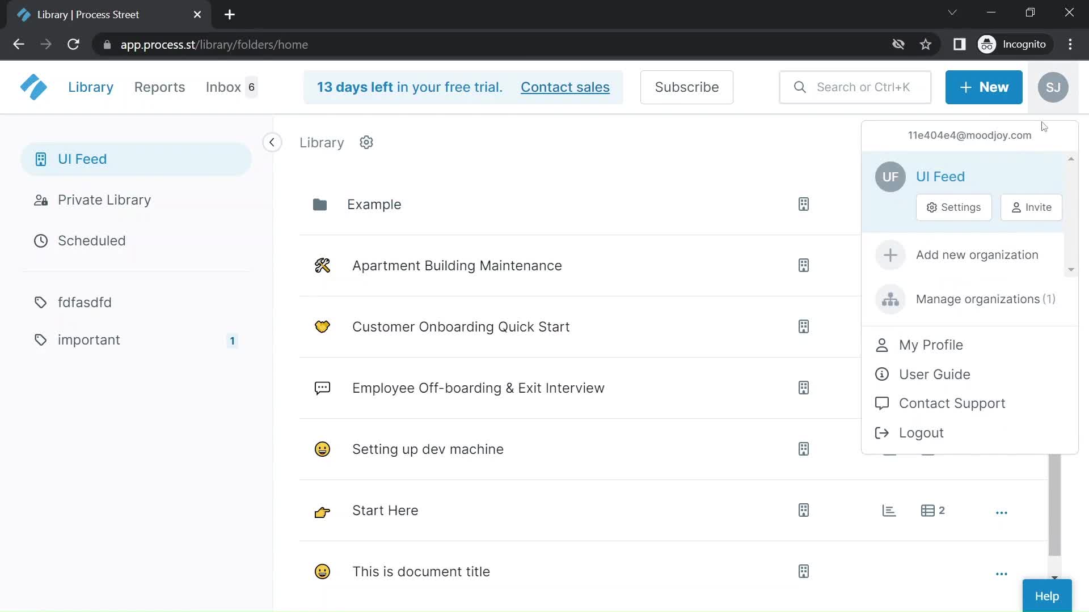Open Reports tab
1089x612 pixels.
click(159, 87)
